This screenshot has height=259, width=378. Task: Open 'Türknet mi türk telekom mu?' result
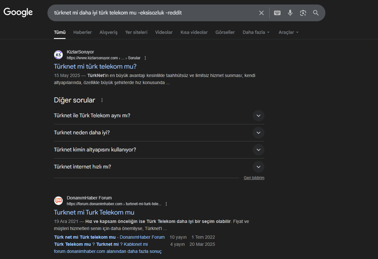[95, 66]
